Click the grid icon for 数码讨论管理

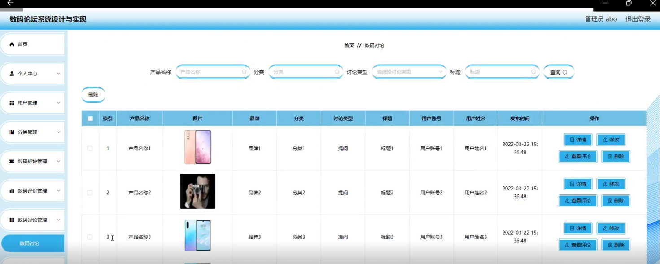click(12, 220)
